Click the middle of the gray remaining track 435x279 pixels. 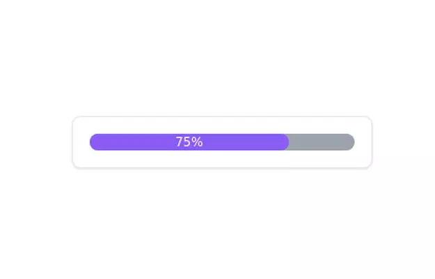[322, 142]
